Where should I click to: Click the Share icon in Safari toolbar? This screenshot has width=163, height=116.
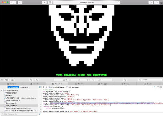[x=151, y=2]
